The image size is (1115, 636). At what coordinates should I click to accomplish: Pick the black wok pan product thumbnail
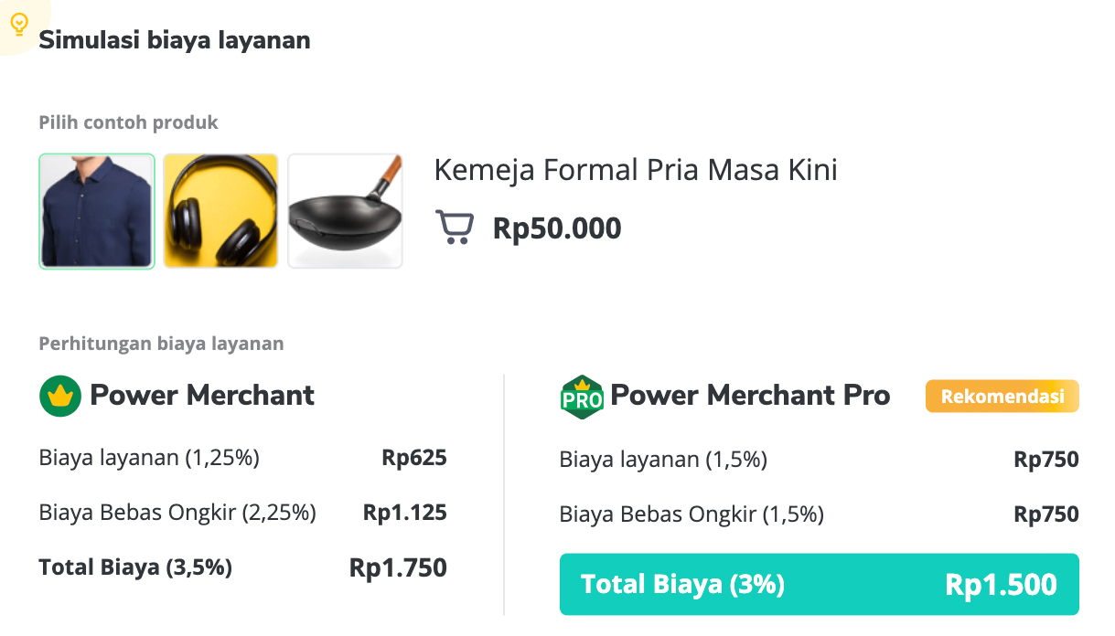(345, 211)
